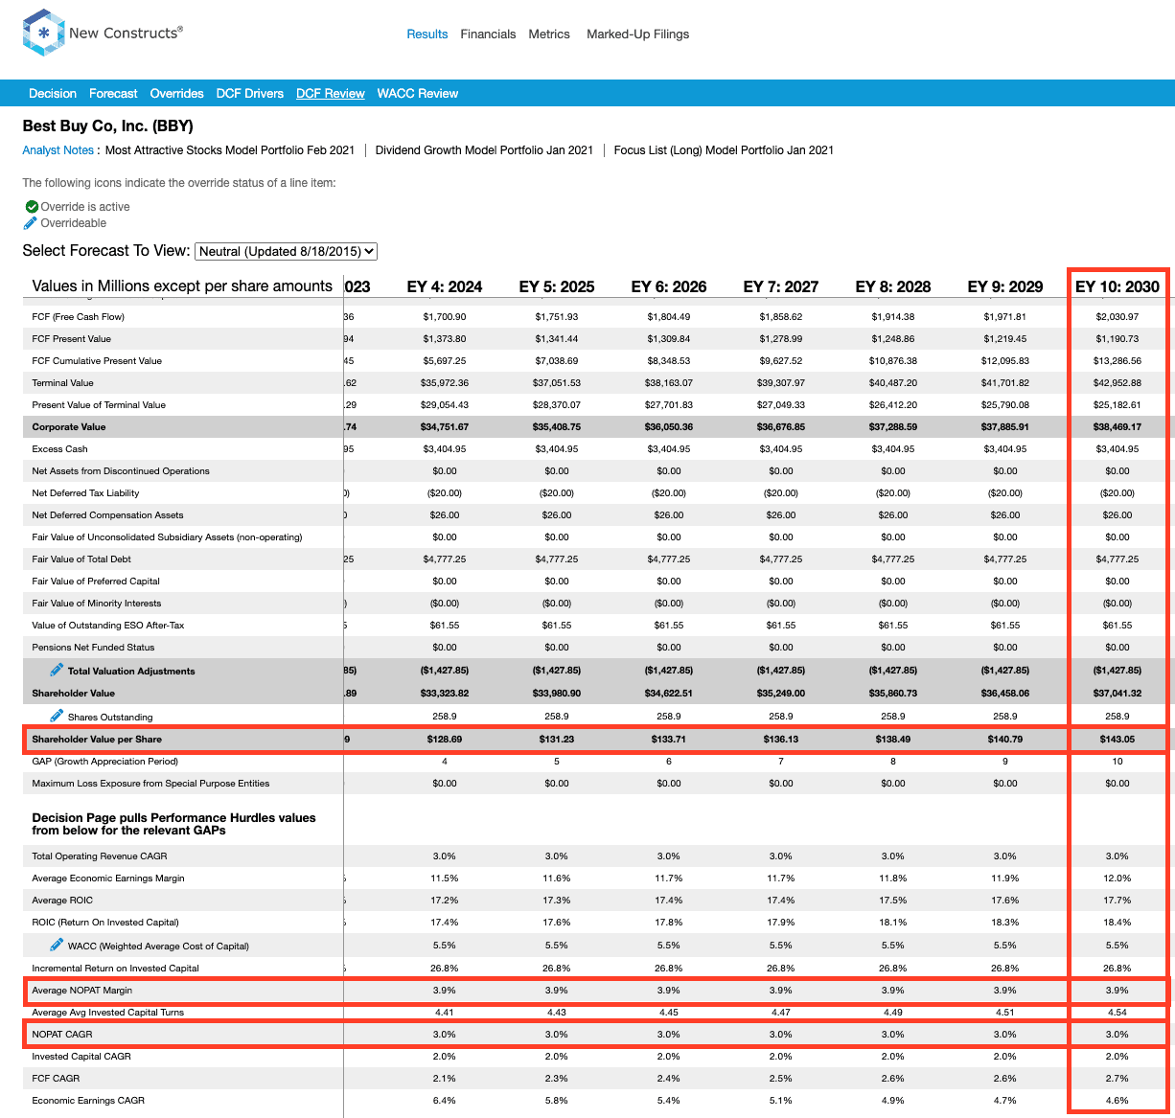The image size is (1175, 1118).
Task: Click the 6.4% Economic Earnings CAGR cell
Action: coord(445,1101)
